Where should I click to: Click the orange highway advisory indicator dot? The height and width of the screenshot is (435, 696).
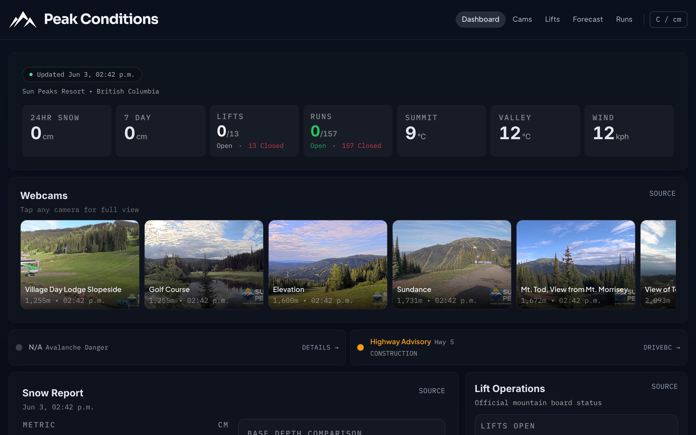(360, 347)
